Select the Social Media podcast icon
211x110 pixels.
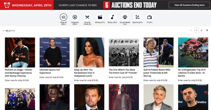coord(125,17)
